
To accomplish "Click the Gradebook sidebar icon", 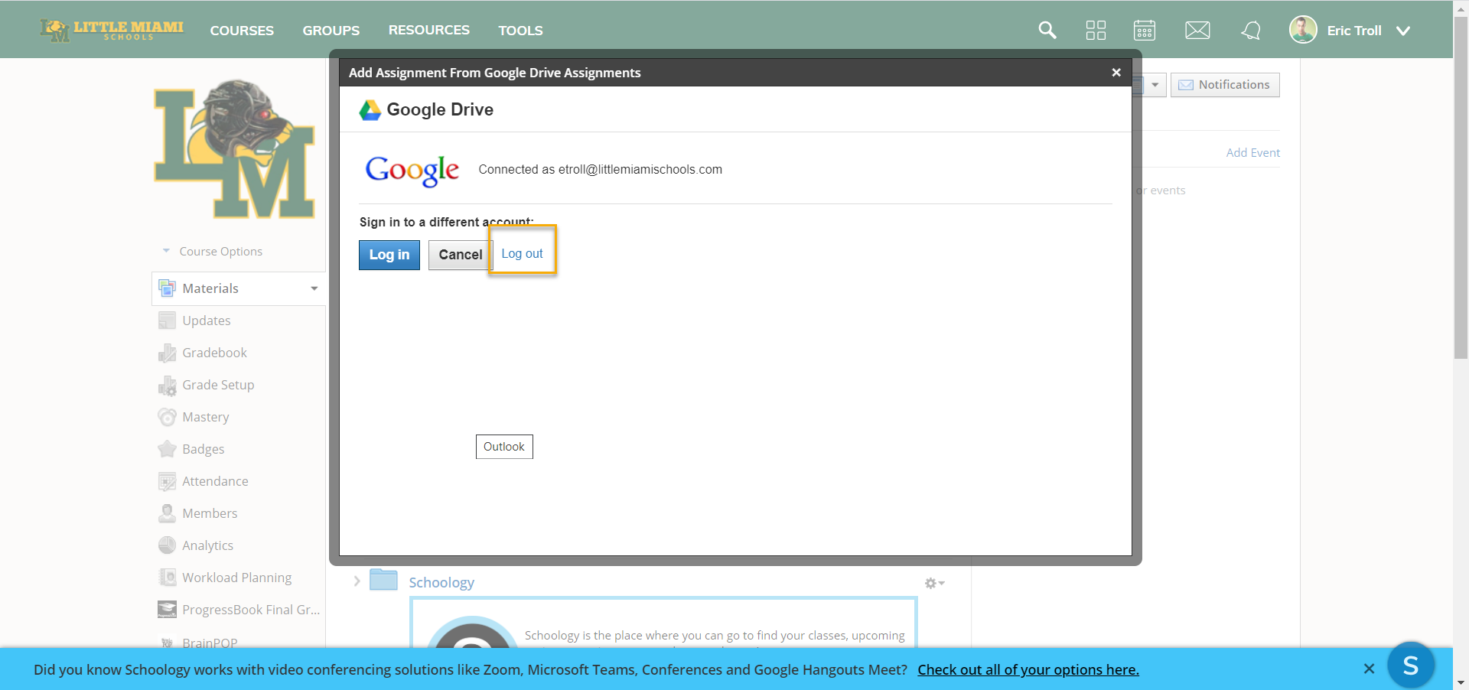I will [167, 353].
